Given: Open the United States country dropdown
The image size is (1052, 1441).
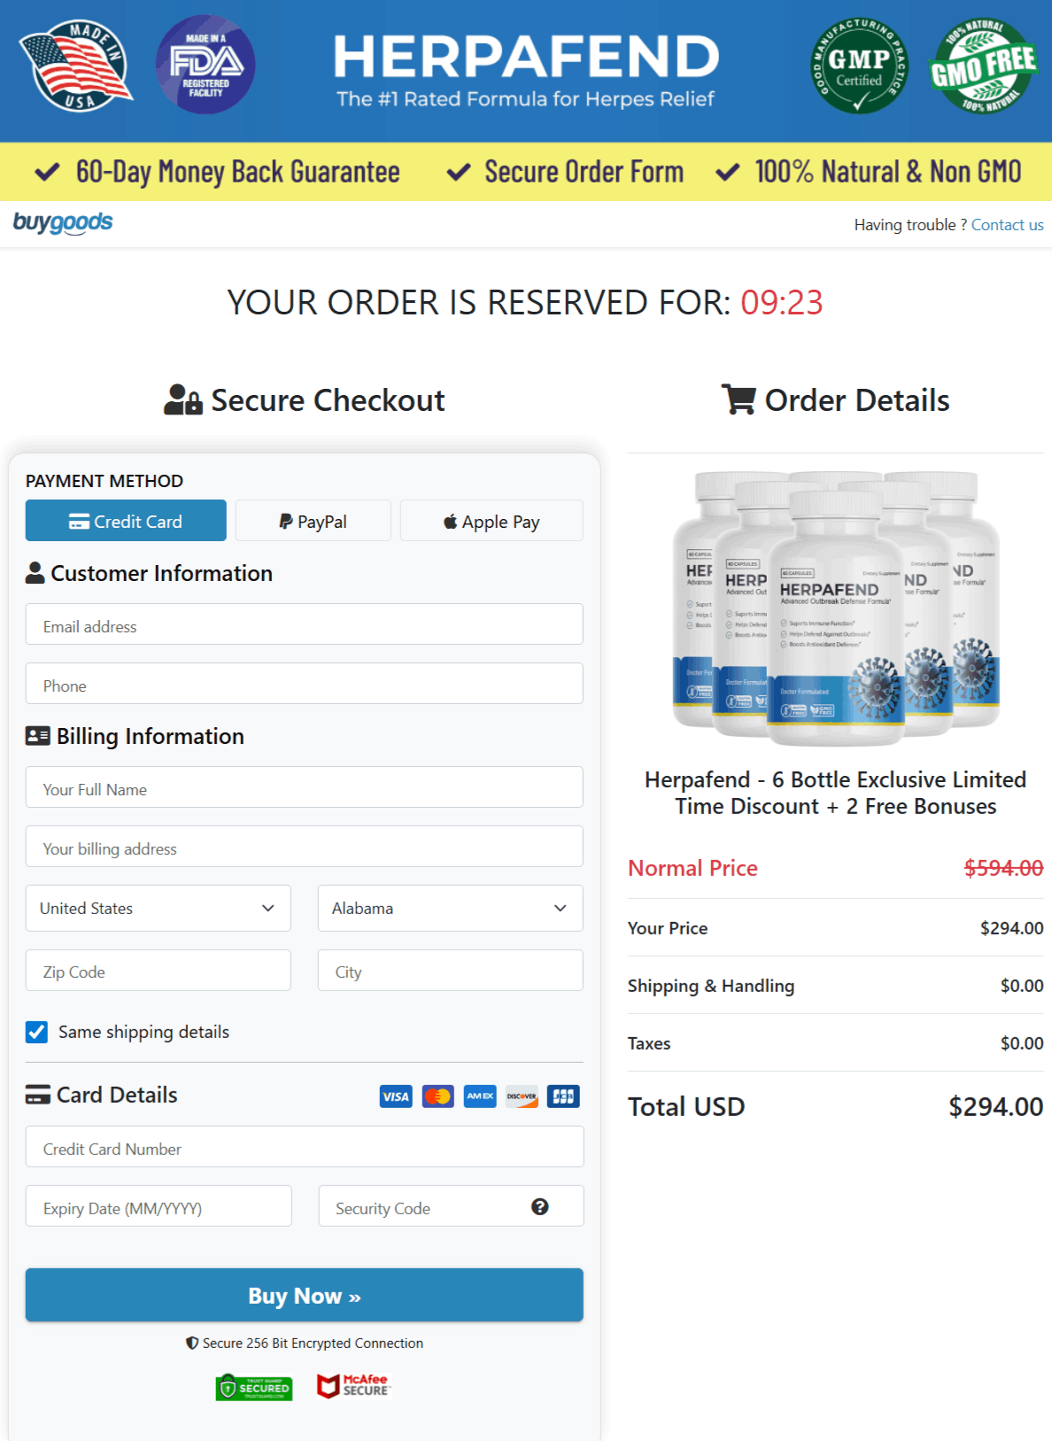Looking at the screenshot, I should pos(158,908).
